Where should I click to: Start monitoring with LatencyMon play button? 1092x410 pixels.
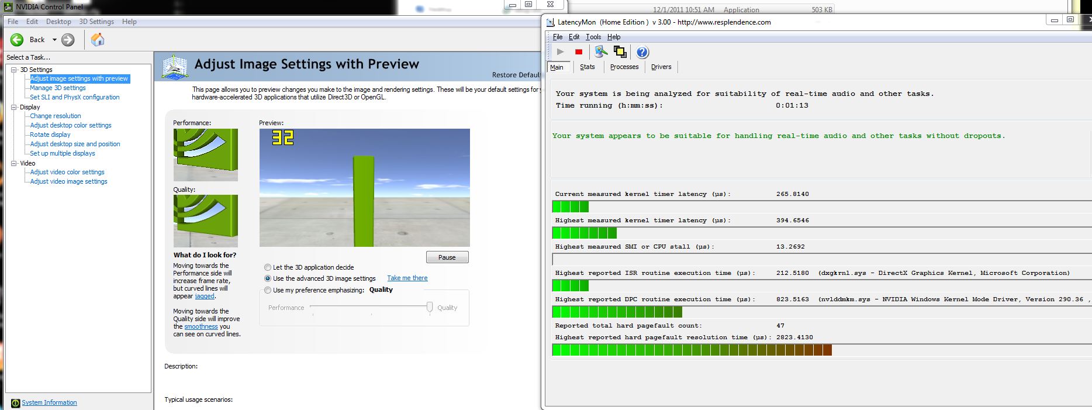click(560, 52)
